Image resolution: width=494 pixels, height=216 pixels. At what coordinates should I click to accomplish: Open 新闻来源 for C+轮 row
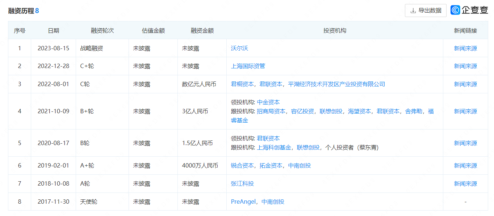(465, 66)
